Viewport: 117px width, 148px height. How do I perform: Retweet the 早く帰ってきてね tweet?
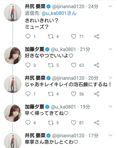51,123
